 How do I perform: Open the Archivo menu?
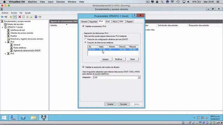click(x=5, y=13)
